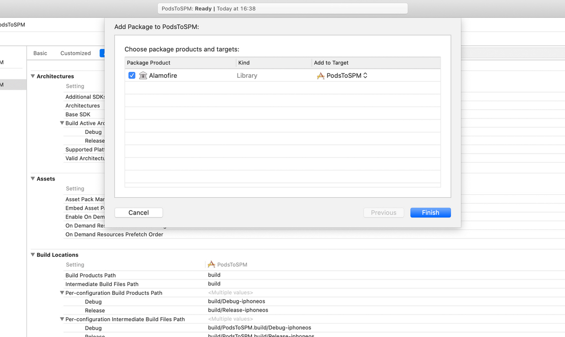Click the PodsToSPM app icon in target cell
This screenshot has width=565, height=337.
(x=320, y=76)
